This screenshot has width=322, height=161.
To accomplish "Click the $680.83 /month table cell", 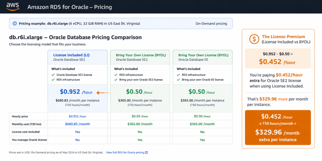I will (x=77, y=124).
